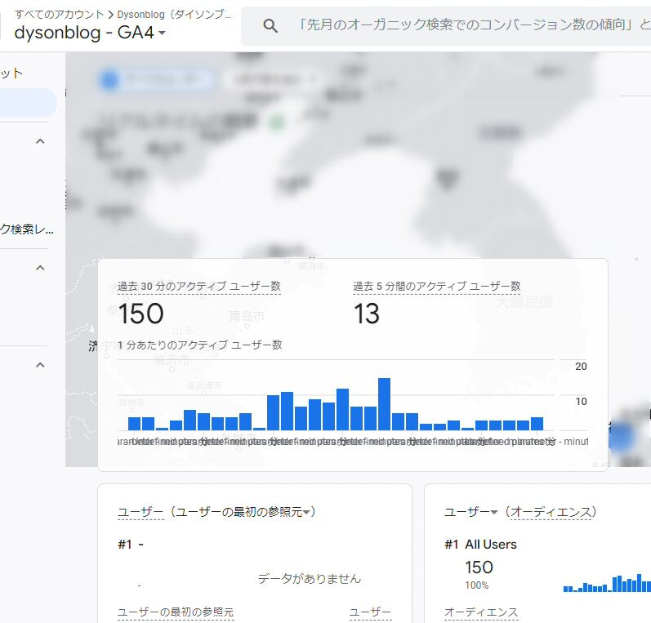This screenshot has width=651, height=623.
Task: Click the All Users sparkline chart
Action: 607,583
